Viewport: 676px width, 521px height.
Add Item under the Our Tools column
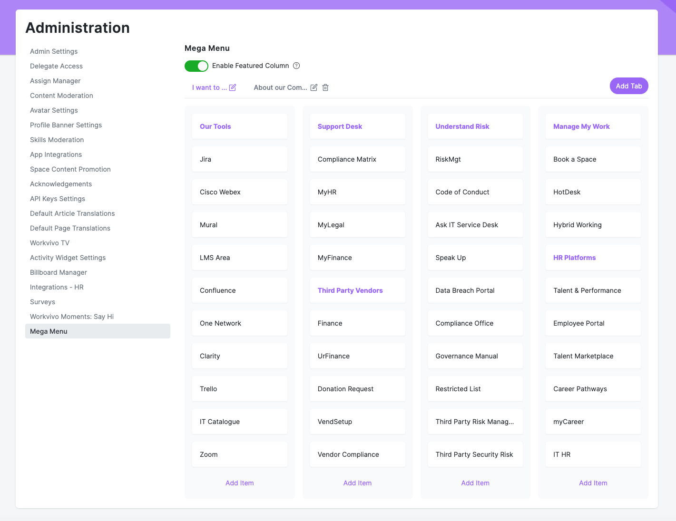click(239, 482)
